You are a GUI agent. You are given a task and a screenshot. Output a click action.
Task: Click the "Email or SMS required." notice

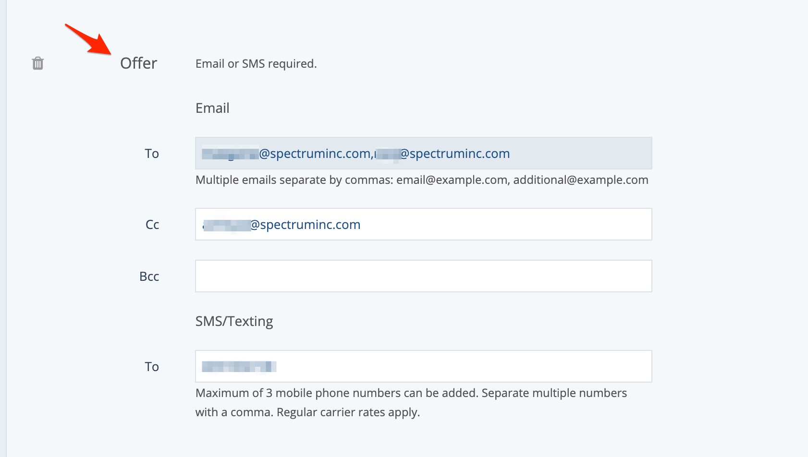coord(256,64)
